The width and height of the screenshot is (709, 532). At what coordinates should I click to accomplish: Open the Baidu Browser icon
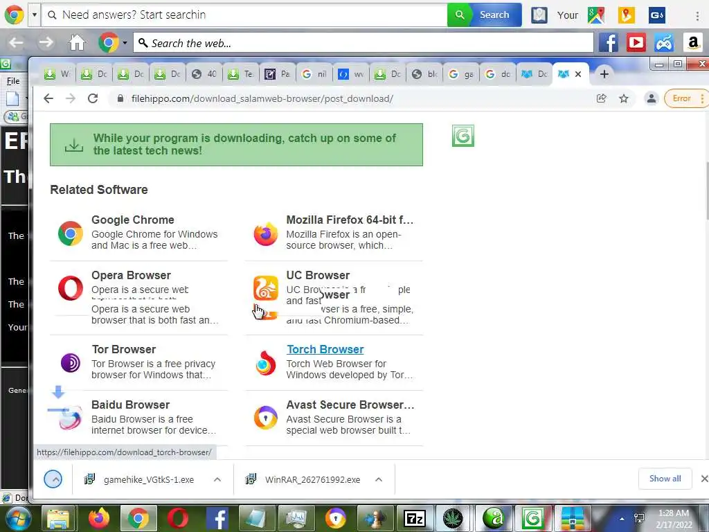(71, 418)
